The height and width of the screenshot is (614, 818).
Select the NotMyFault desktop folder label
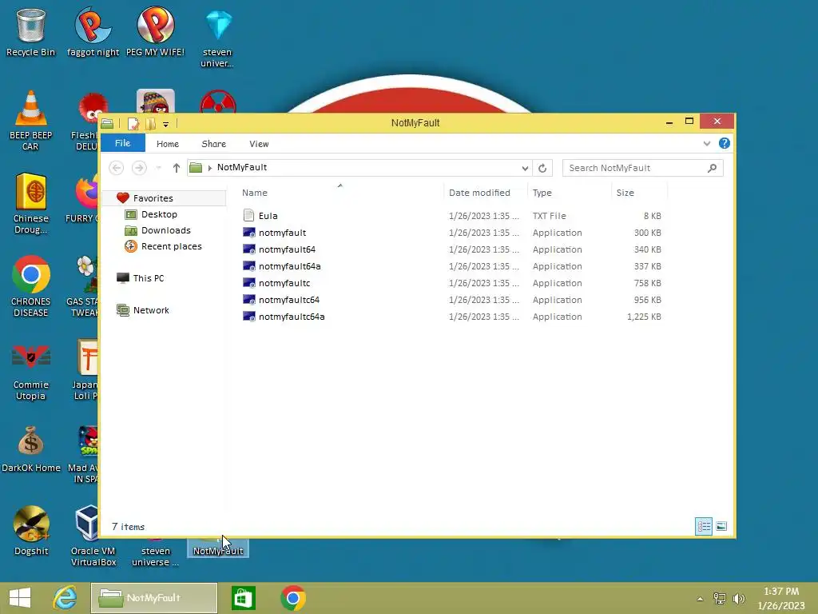(217, 551)
